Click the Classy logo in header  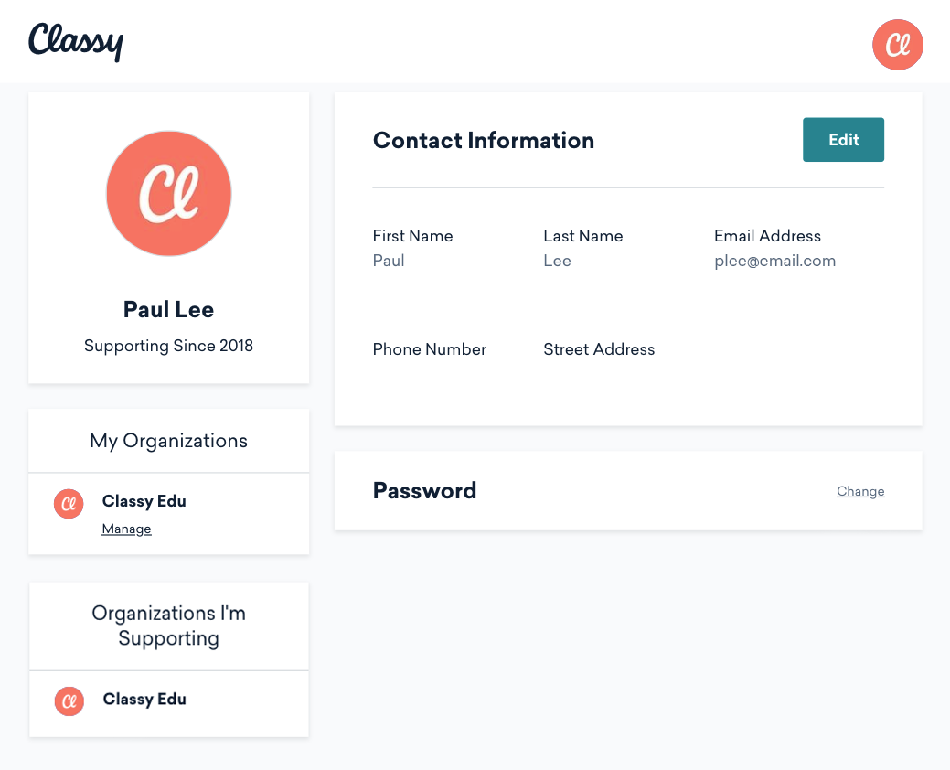[75, 41]
